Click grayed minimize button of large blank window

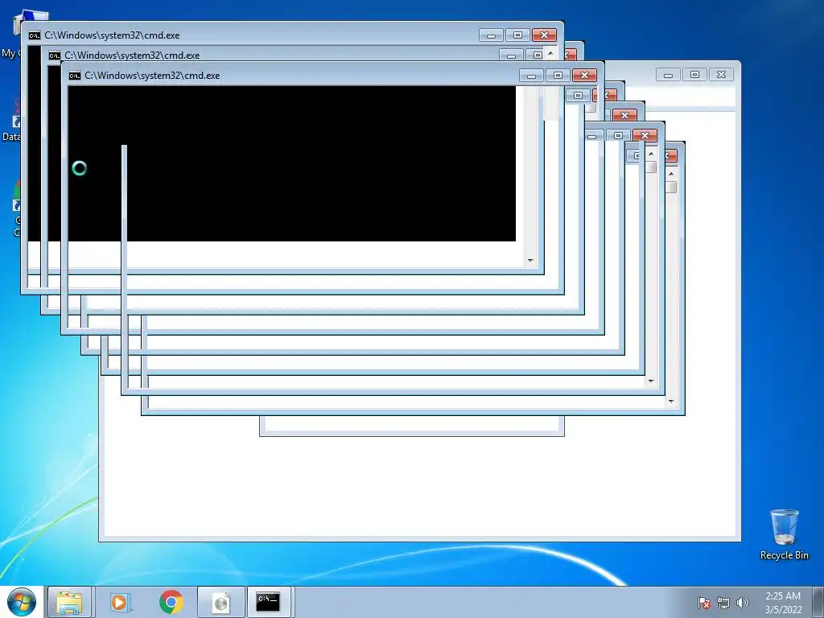coord(668,75)
